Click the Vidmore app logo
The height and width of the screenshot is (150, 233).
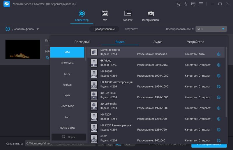[7, 4]
